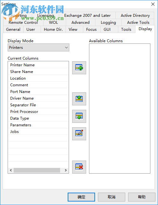Select Location column entry
The width and height of the screenshot is (158, 205).
[38, 78]
